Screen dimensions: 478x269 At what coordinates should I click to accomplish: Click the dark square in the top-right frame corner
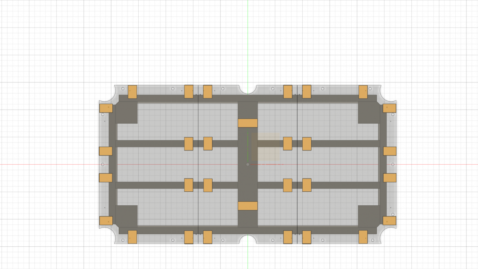[368, 113]
